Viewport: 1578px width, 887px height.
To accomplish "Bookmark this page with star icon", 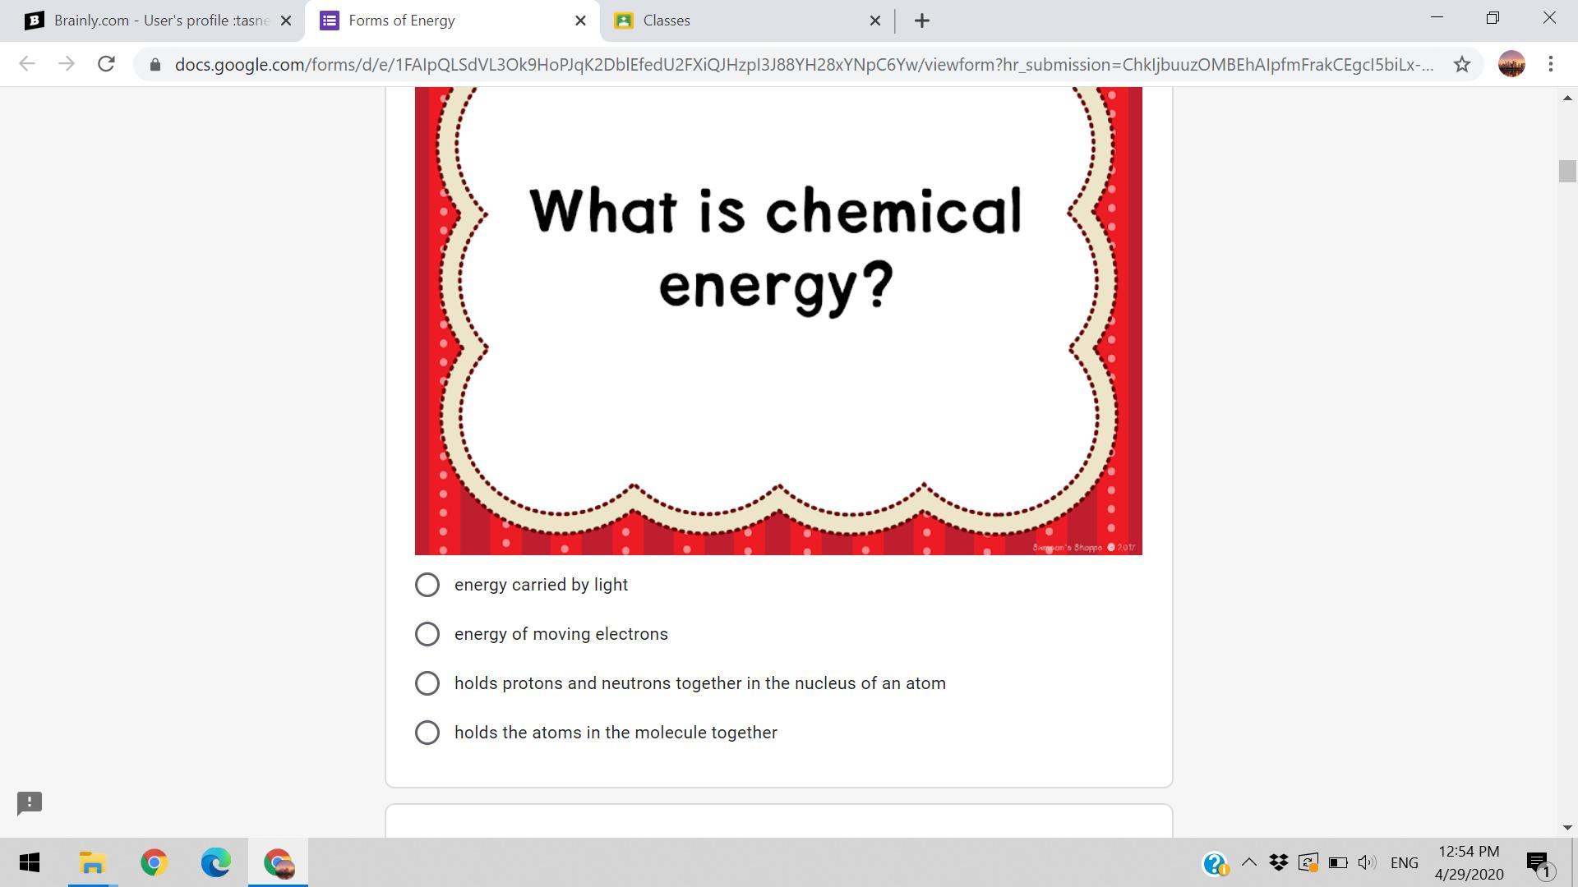I will [1461, 64].
